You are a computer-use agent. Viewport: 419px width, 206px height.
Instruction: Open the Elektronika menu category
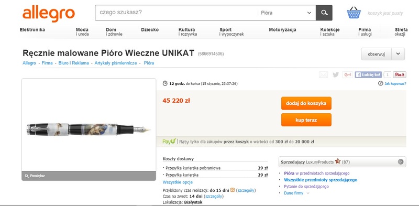click(32, 30)
